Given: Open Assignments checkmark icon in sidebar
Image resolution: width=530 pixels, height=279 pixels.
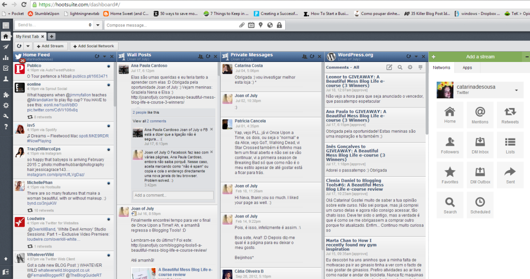Looking at the screenshot, I should pos(6,68).
